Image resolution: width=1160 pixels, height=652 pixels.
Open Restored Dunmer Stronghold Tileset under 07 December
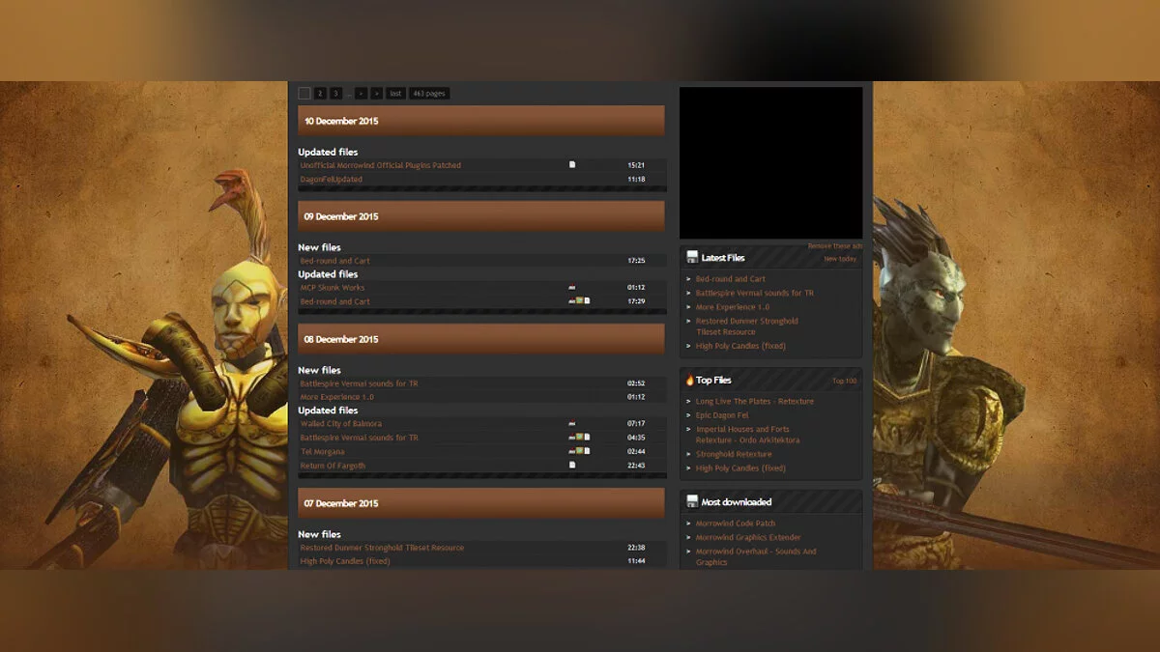[382, 548]
